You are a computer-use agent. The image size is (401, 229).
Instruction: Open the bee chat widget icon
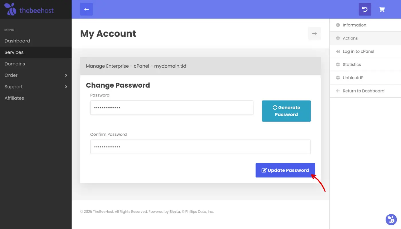click(391, 220)
